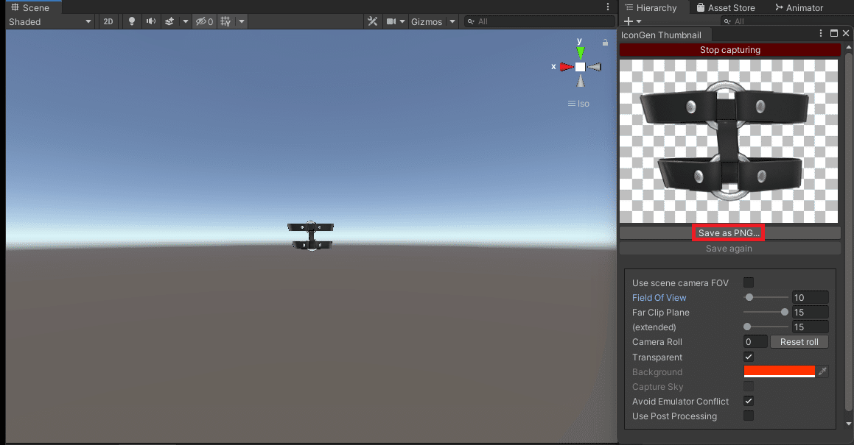This screenshot has height=445, width=854.
Task: Expand the effects dropdown arrow
Action: click(186, 21)
